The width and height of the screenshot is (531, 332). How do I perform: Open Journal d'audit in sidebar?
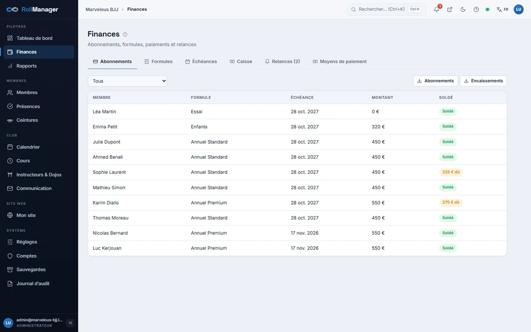tap(39, 284)
